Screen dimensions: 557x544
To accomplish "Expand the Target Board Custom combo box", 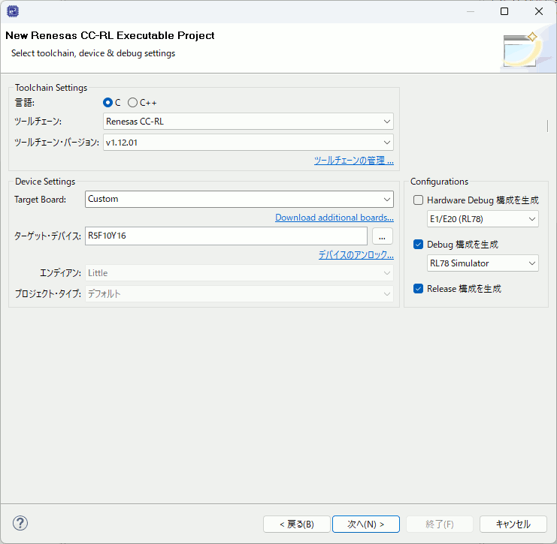I will pos(239,199).
